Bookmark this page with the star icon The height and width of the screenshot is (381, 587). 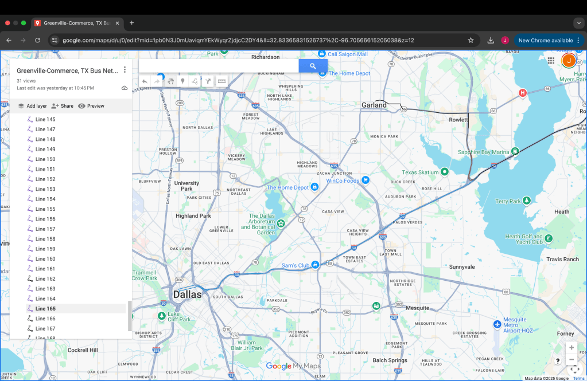(x=471, y=40)
